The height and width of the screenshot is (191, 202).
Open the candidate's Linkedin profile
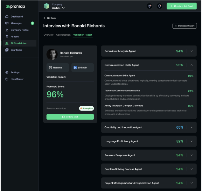83,67
